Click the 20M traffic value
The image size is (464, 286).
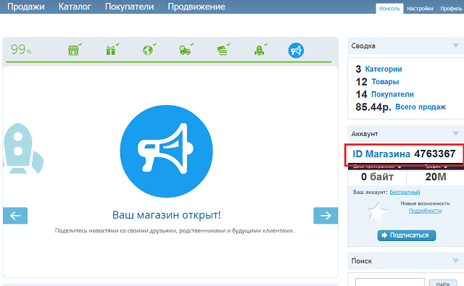click(436, 177)
